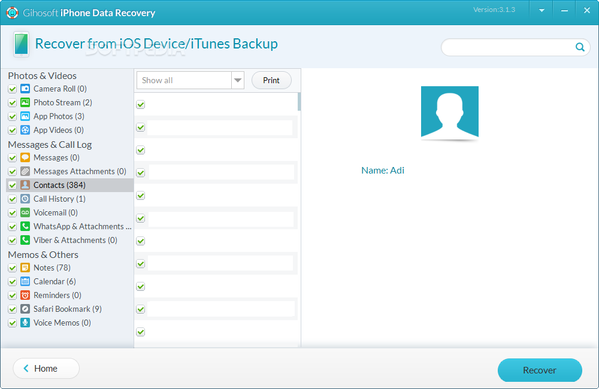Click the Notes icon
The height and width of the screenshot is (389, 599).
point(25,268)
